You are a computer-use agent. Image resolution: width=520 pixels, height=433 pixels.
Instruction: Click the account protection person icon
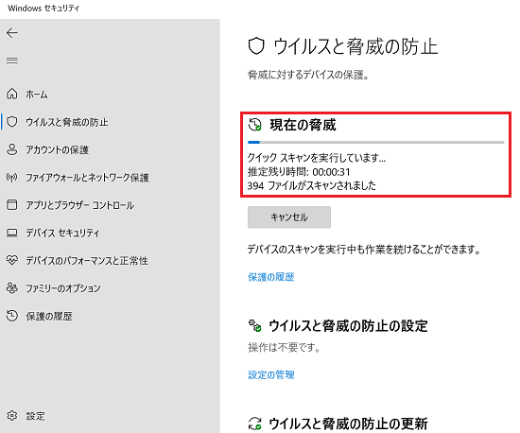[x=12, y=149]
